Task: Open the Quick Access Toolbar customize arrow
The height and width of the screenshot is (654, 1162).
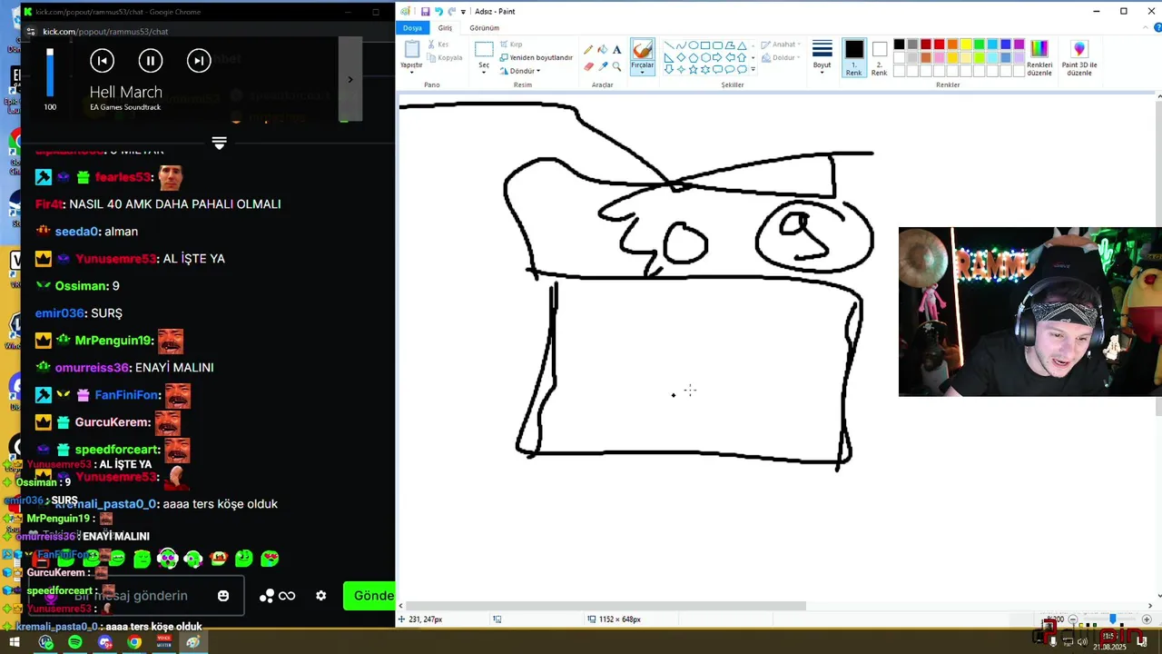Action: tap(463, 12)
